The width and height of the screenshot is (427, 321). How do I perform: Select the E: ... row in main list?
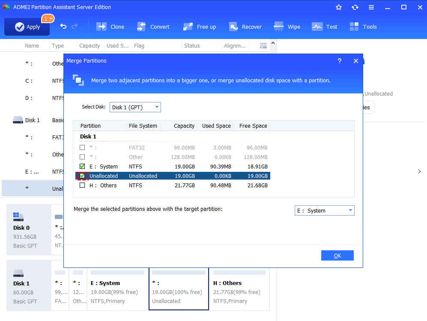tap(33, 172)
